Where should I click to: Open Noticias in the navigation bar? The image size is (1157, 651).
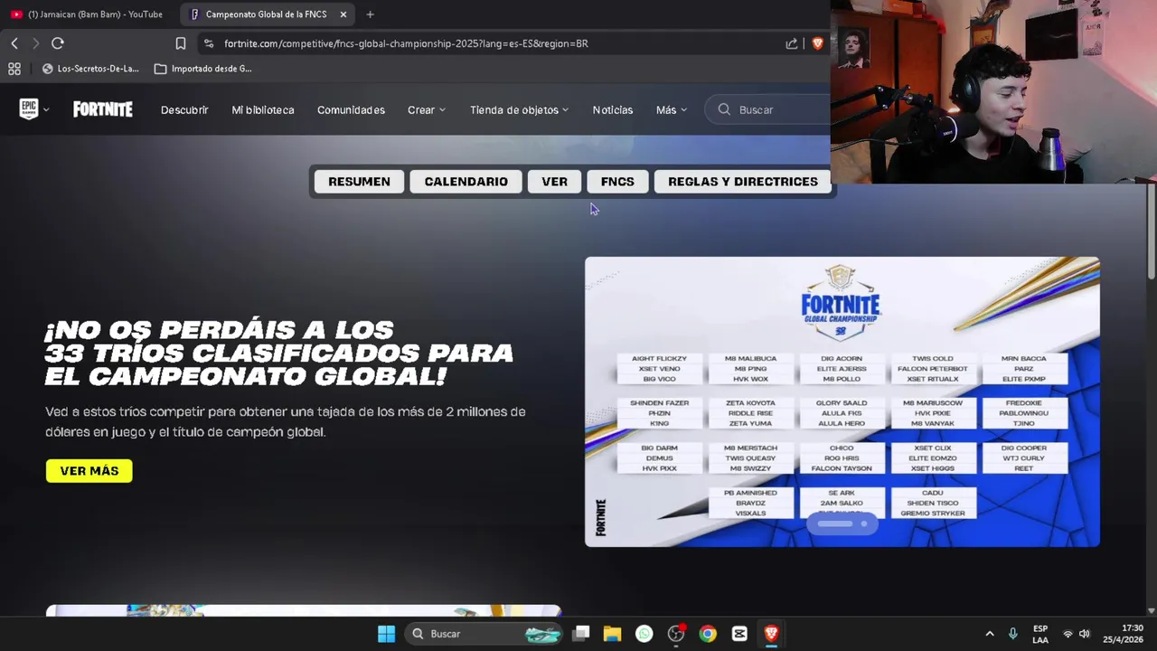613,110
